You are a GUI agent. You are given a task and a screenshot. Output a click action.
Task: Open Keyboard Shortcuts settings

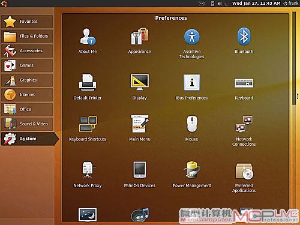coord(88,128)
